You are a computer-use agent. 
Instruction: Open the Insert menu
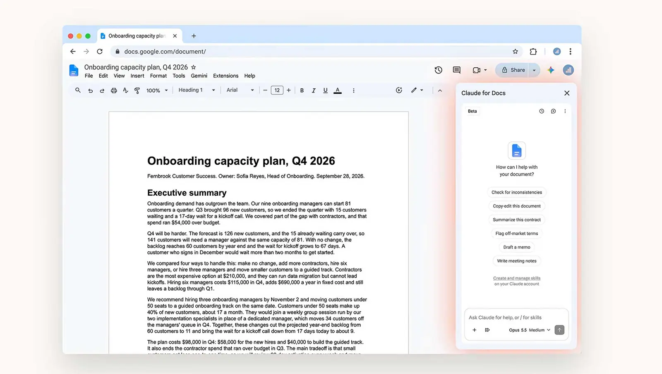(137, 76)
